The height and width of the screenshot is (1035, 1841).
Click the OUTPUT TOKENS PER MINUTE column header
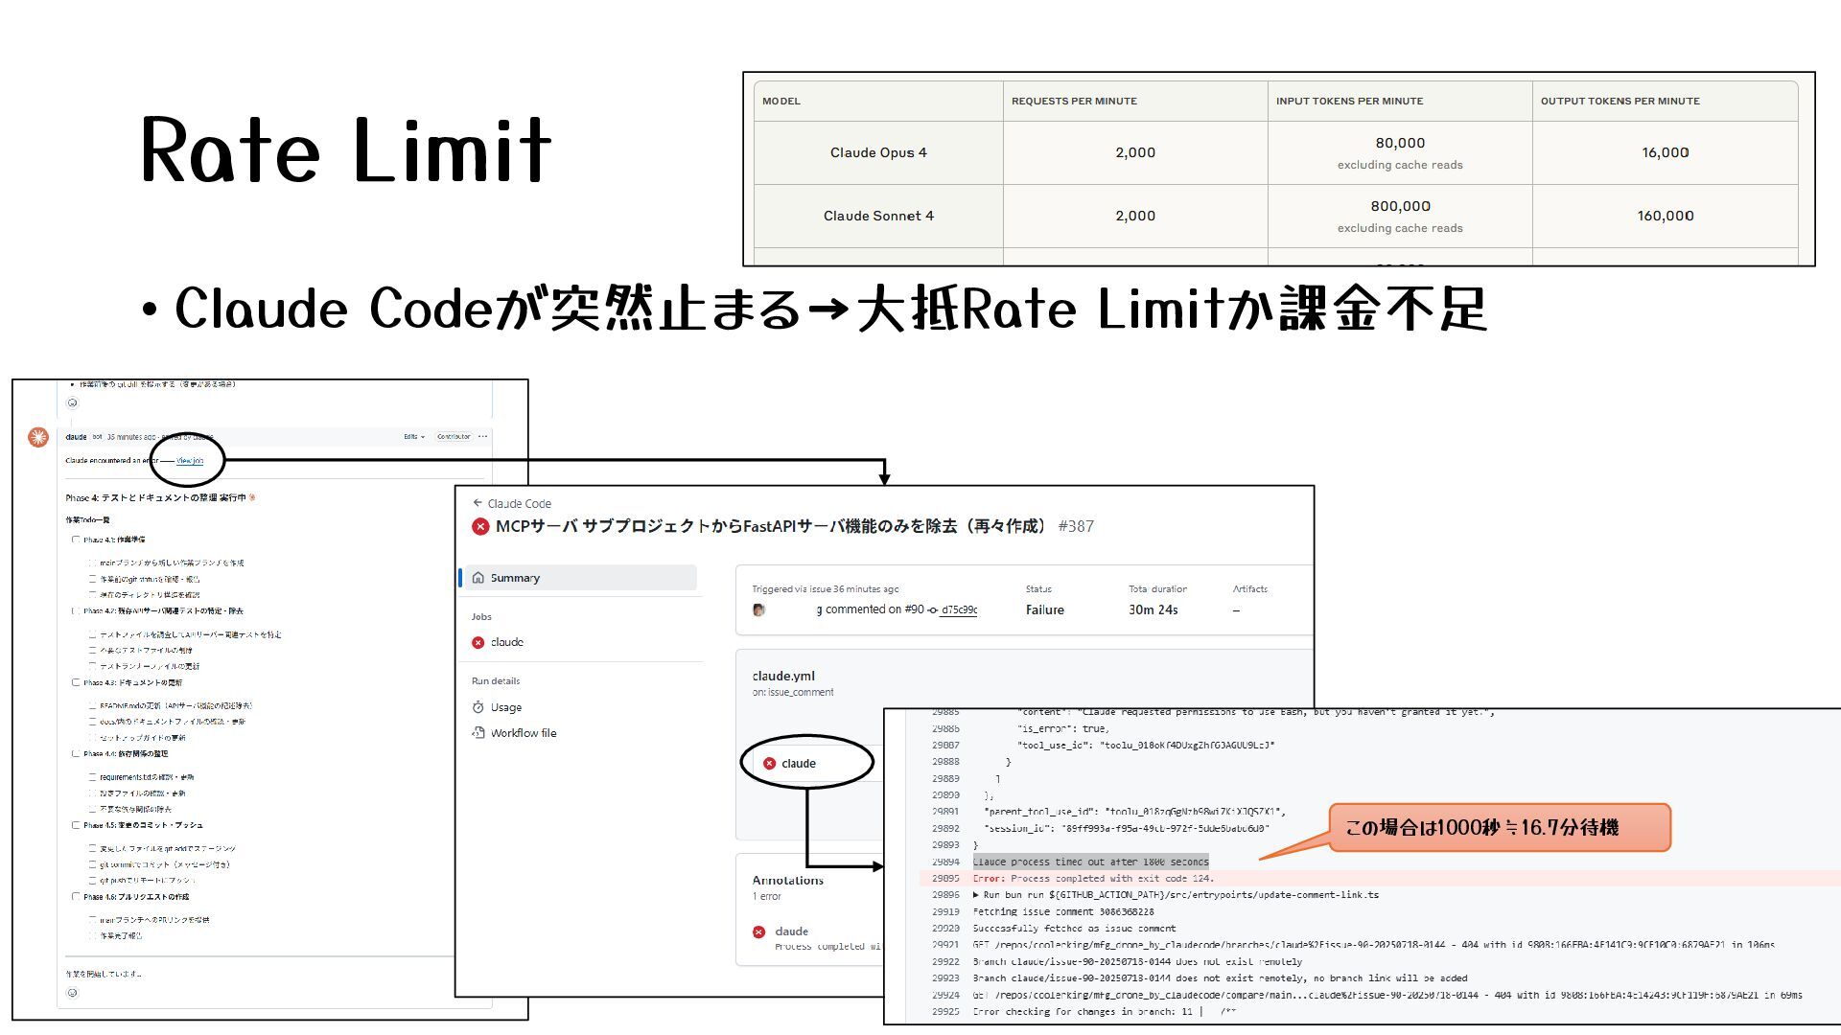(x=1620, y=101)
